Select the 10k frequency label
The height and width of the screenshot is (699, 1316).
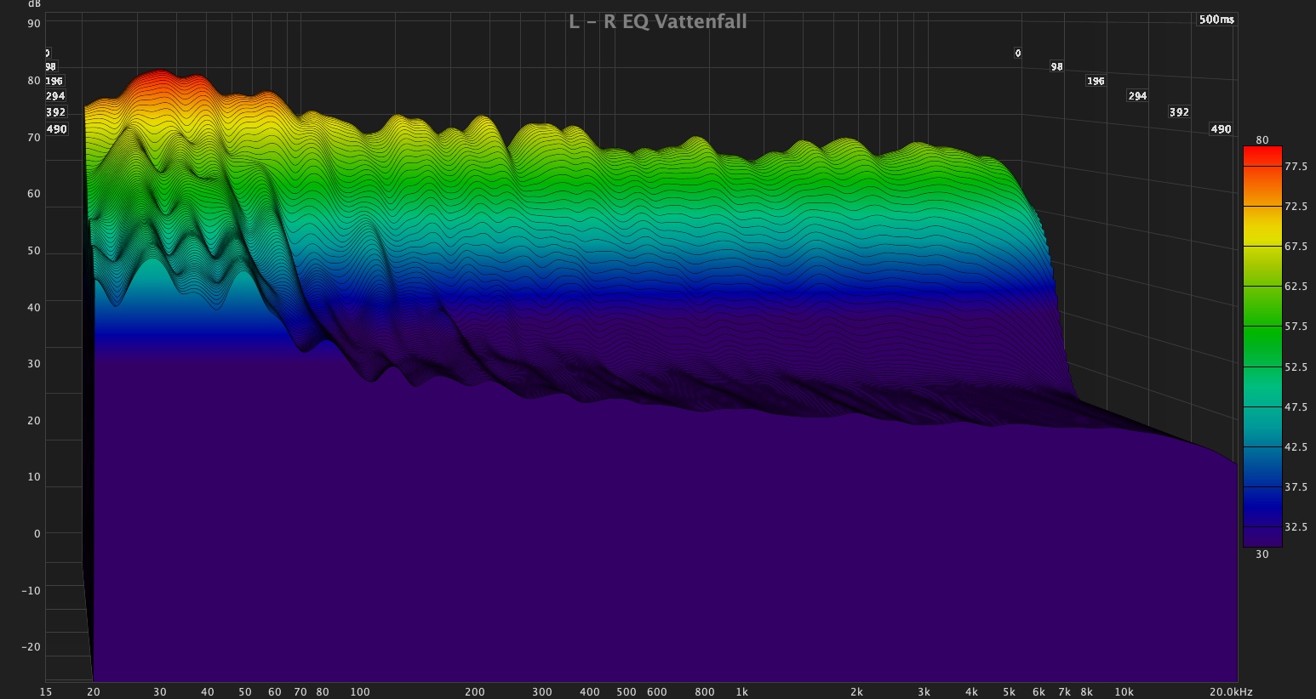tap(1124, 691)
